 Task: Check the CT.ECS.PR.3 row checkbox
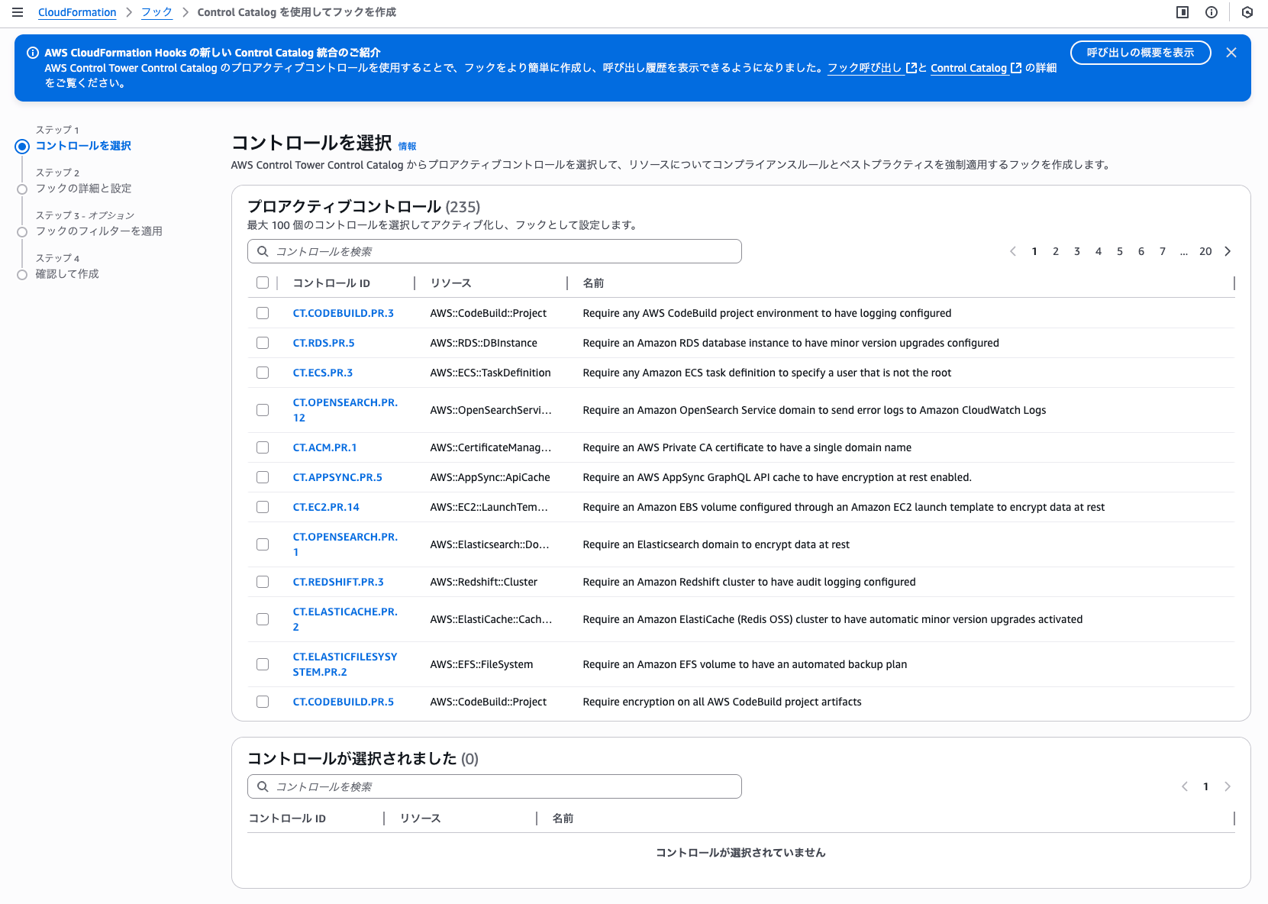click(x=263, y=373)
